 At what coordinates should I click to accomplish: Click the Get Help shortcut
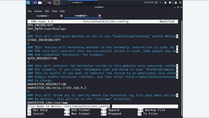(x=38, y=110)
